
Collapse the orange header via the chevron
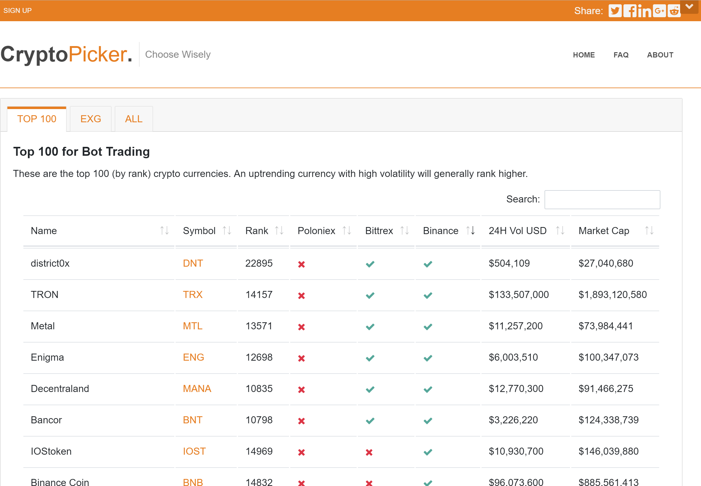click(x=690, y=6)
